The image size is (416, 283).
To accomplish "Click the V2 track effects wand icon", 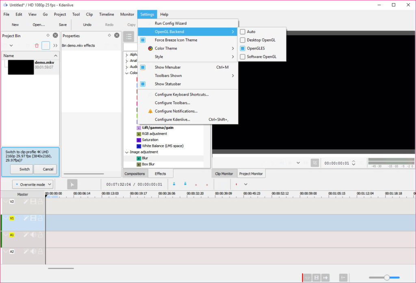I will pos(26,202).
